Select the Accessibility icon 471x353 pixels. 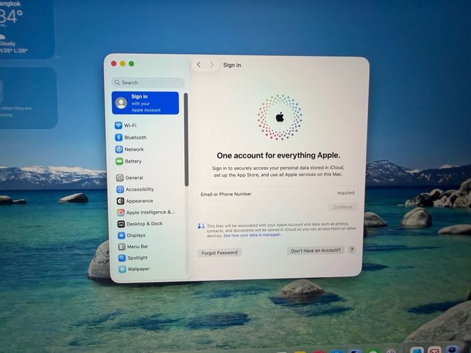click(x=120, y=189)
